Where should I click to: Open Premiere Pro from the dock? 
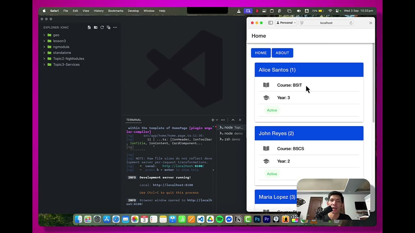tap(267, 219)
